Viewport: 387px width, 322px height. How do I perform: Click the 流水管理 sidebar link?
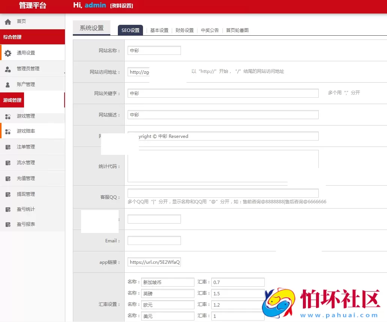(26, 162)
